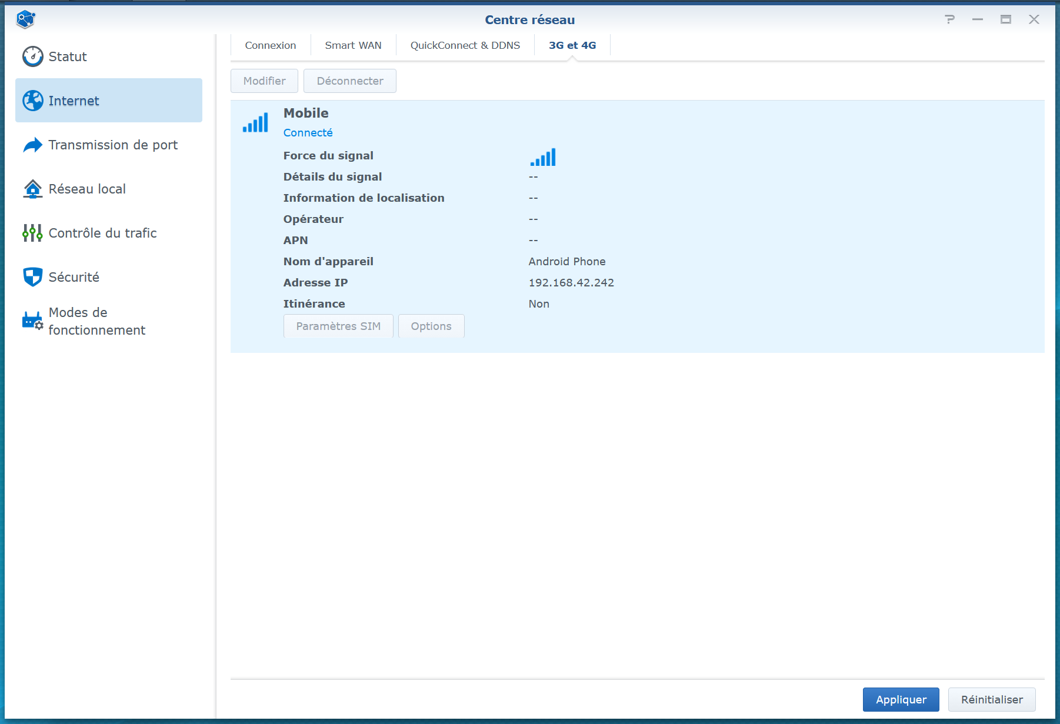Click the Modes de fonctionnement router icon

(x=33, y=321)
